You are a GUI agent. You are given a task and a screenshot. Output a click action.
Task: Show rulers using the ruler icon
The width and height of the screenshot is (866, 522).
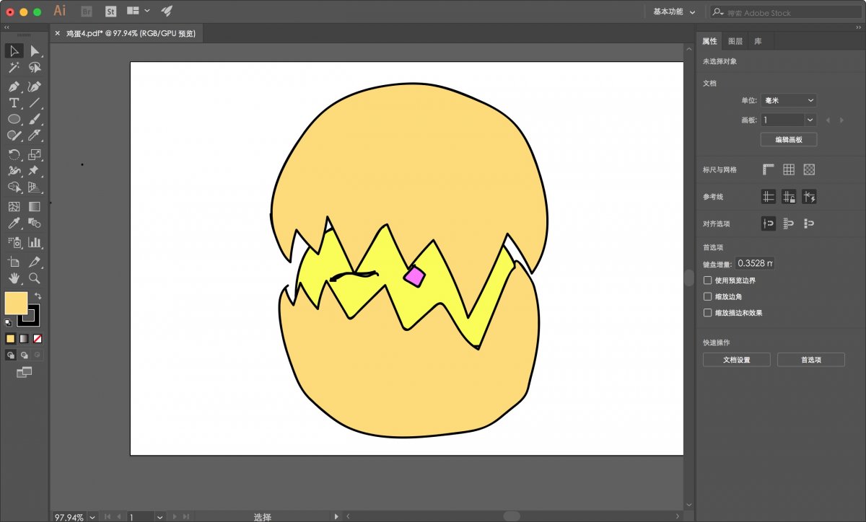768,169
